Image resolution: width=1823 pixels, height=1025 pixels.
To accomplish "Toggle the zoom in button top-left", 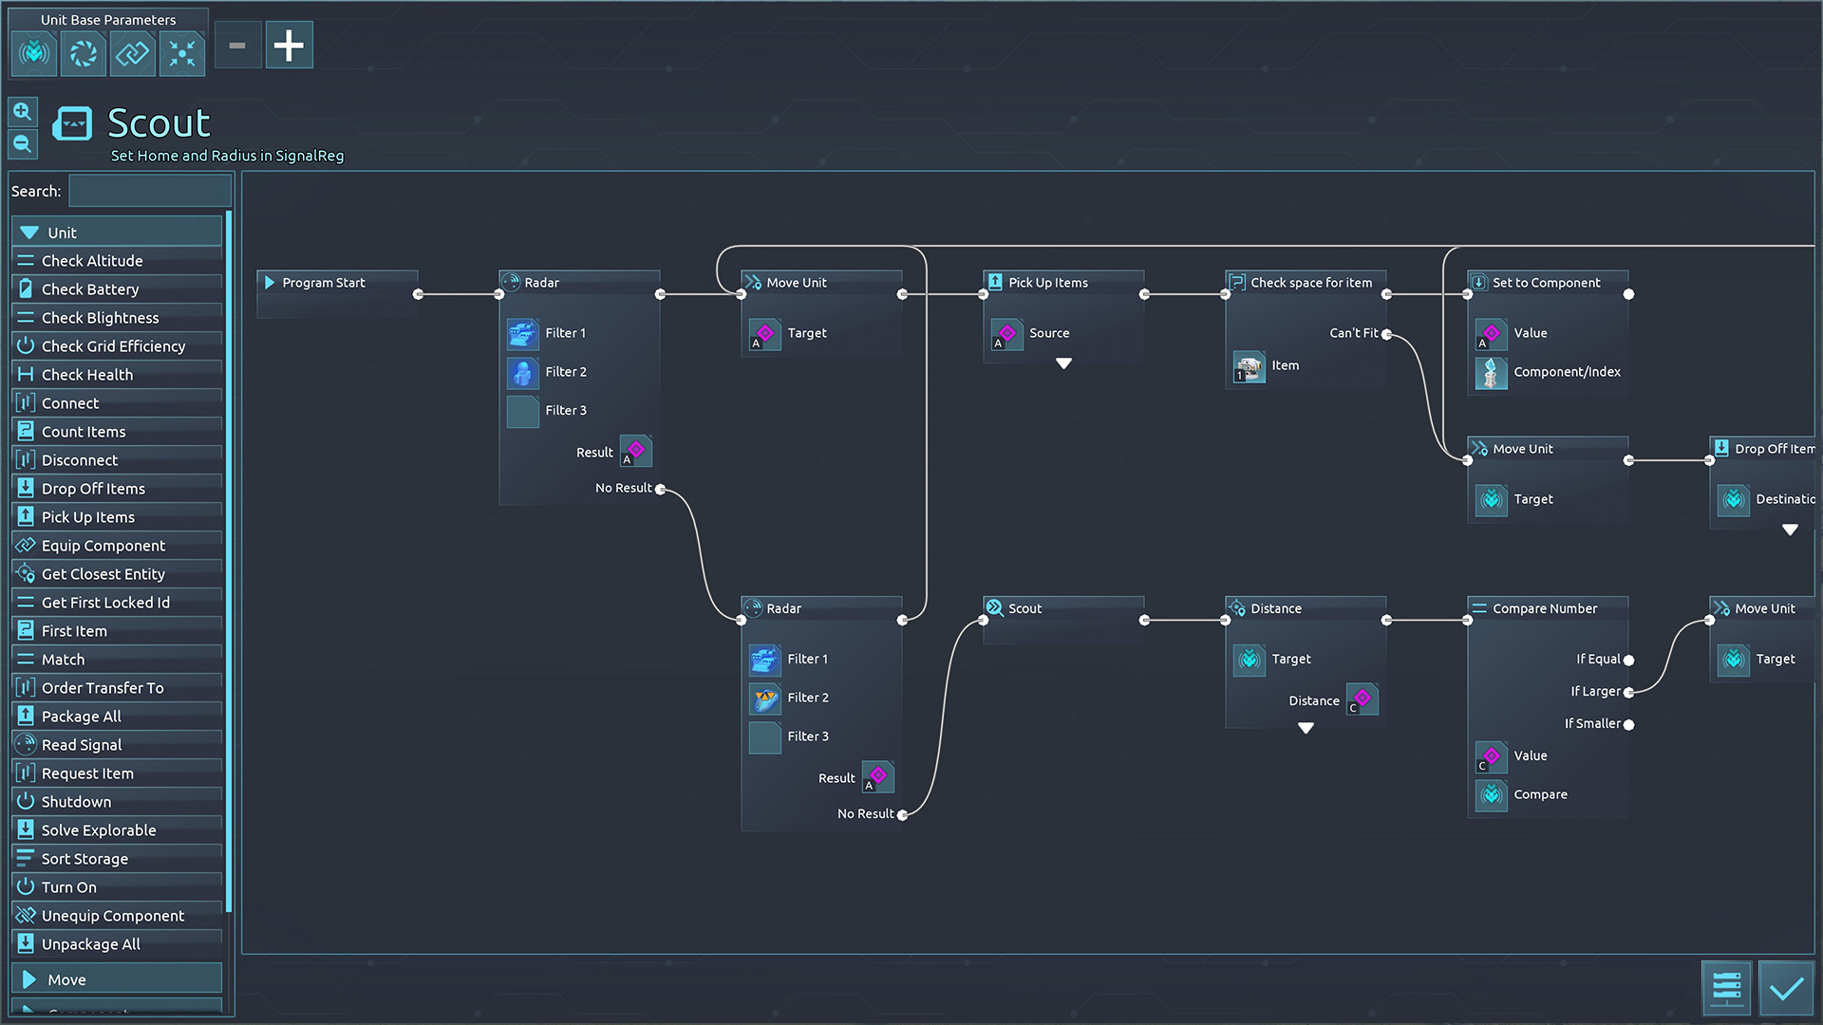I will tap(23, 111).
